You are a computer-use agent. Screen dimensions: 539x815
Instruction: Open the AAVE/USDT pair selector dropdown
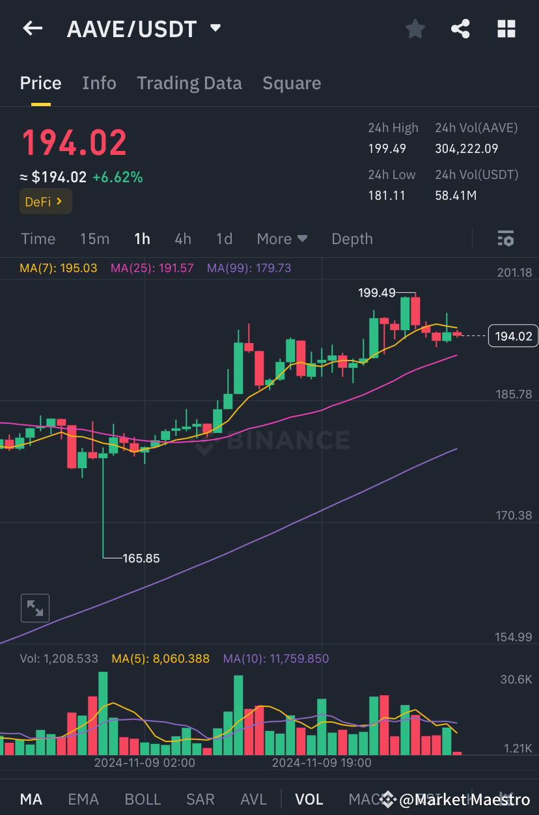215,28
